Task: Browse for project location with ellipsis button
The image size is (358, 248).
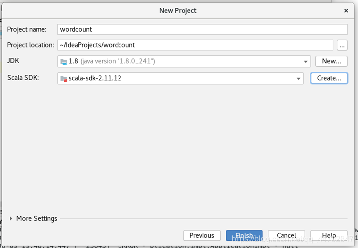Action: pos(342,45)
